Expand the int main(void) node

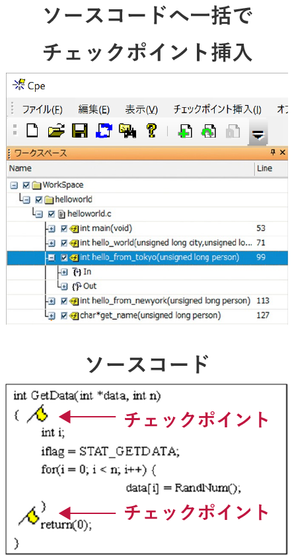[52, 229]
